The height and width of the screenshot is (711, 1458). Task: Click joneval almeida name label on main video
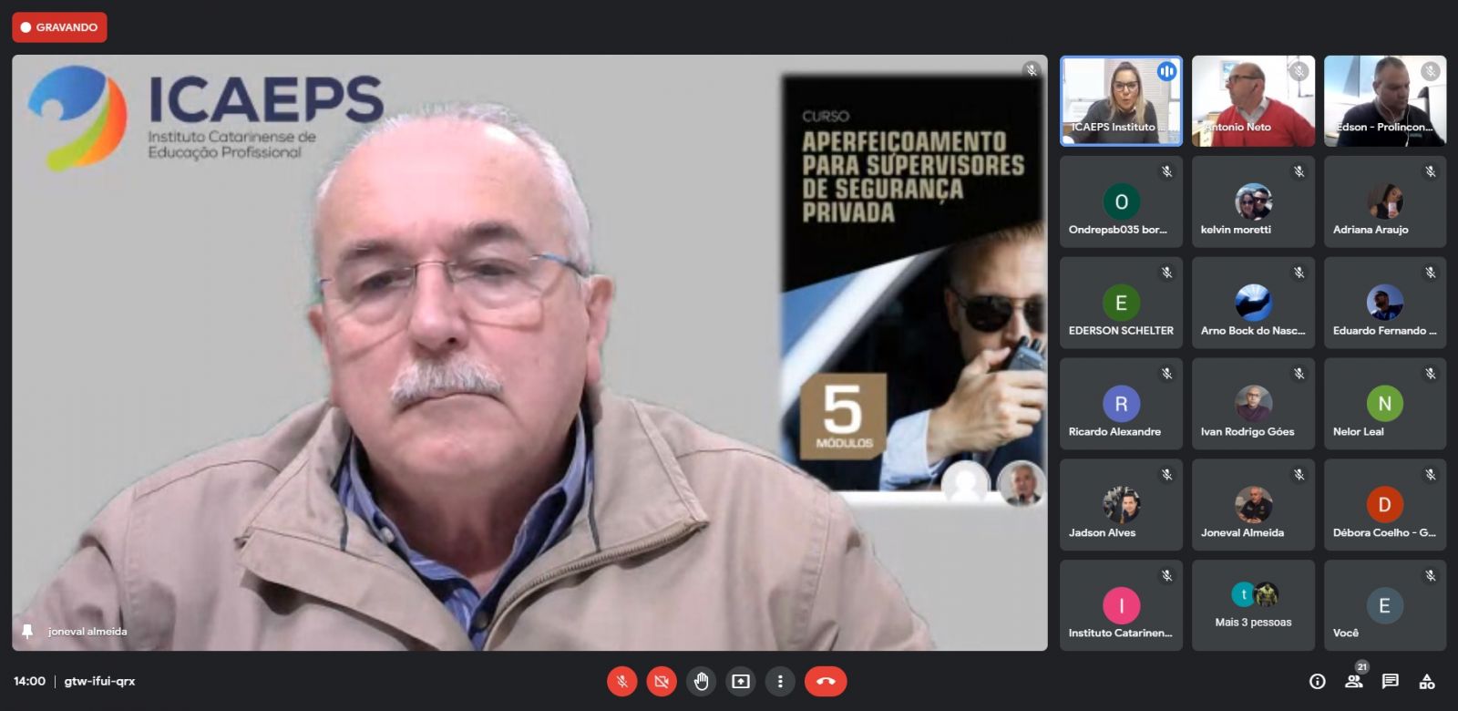(x=87, y=632)
